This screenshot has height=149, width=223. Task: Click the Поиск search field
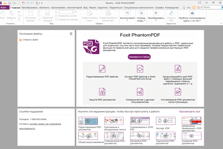coord(212,7)
